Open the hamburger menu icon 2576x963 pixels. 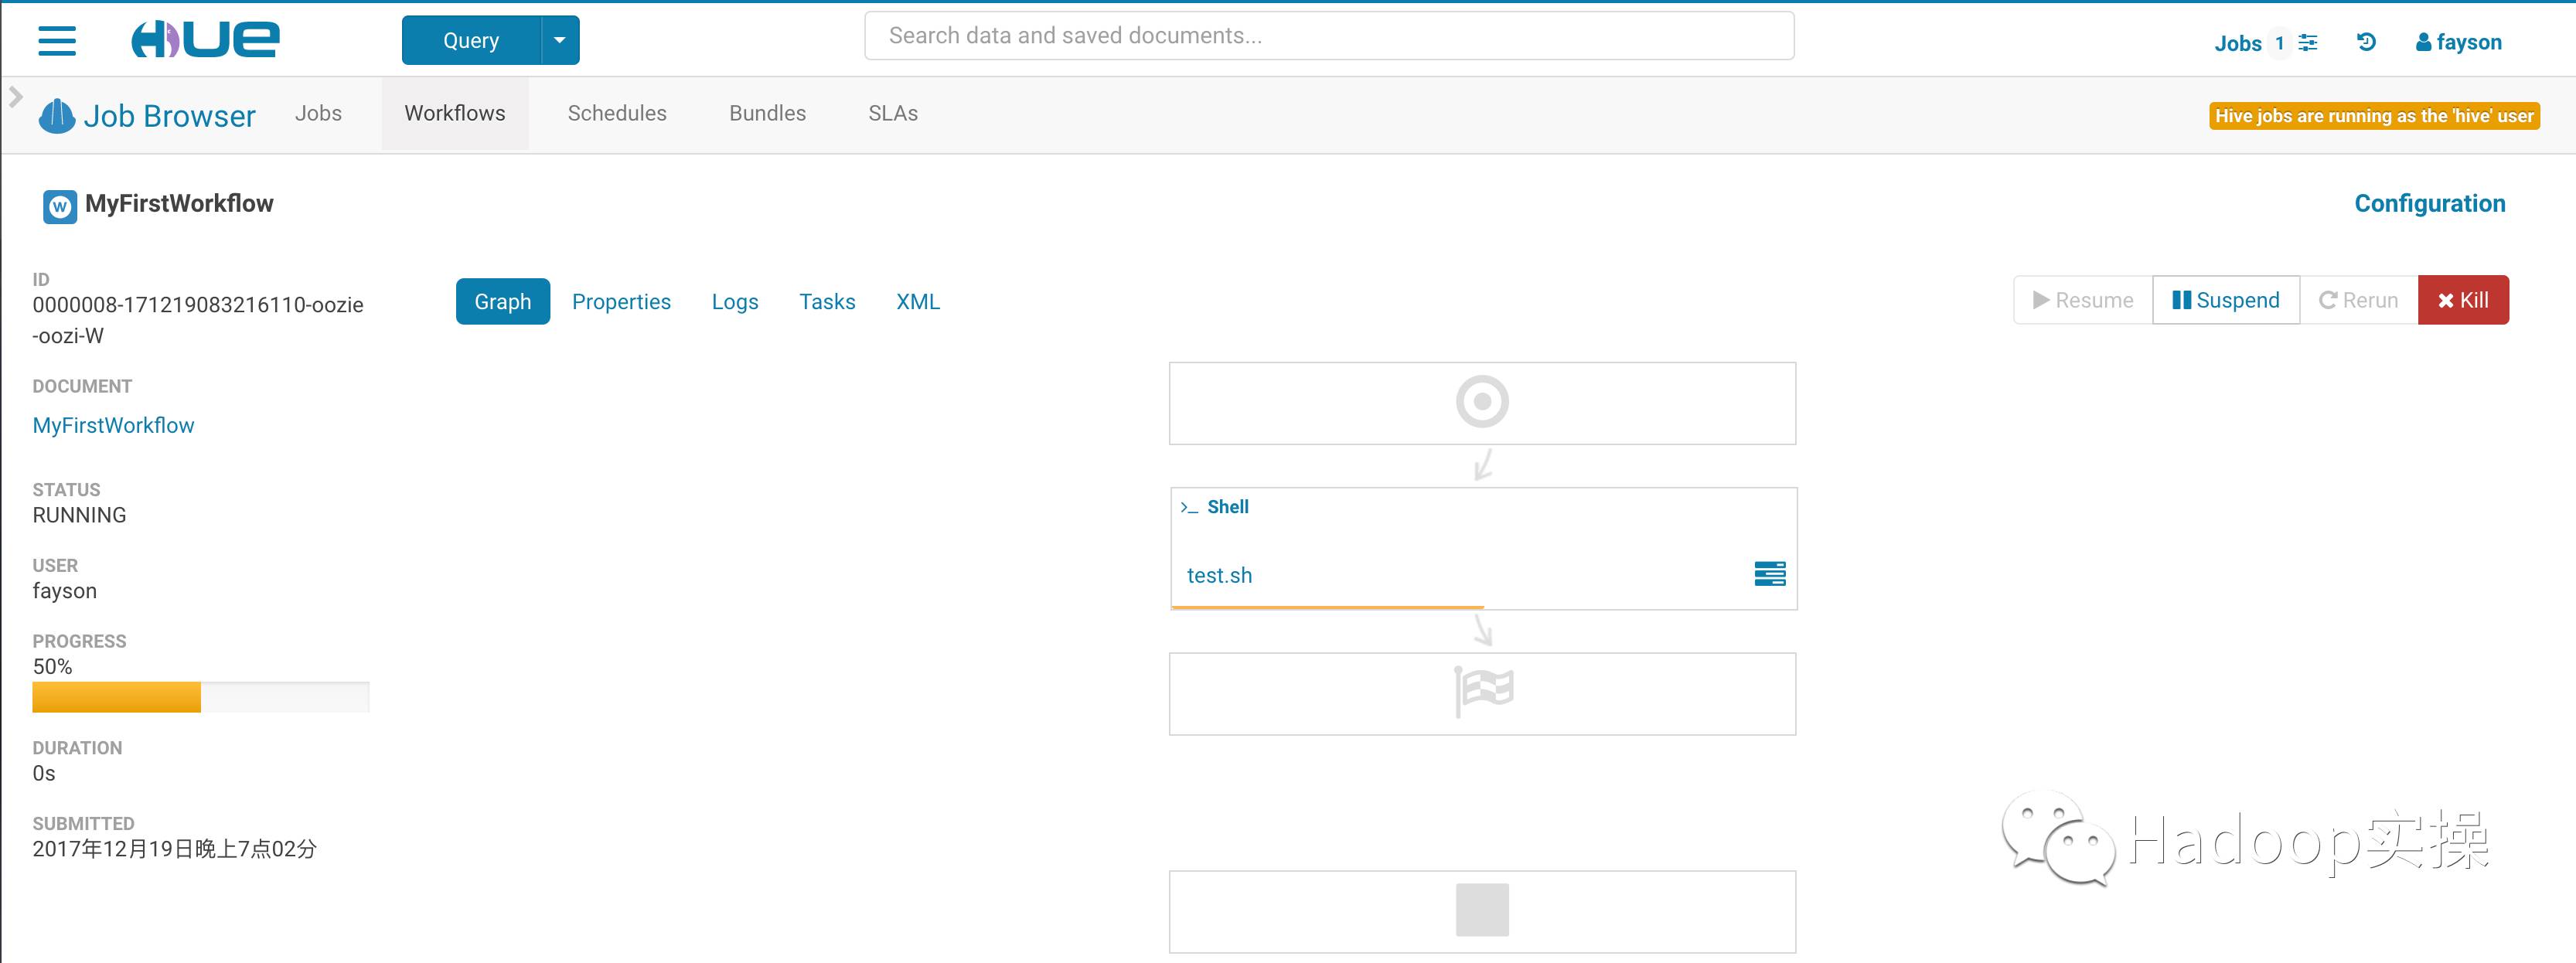(x=57, y=41)
